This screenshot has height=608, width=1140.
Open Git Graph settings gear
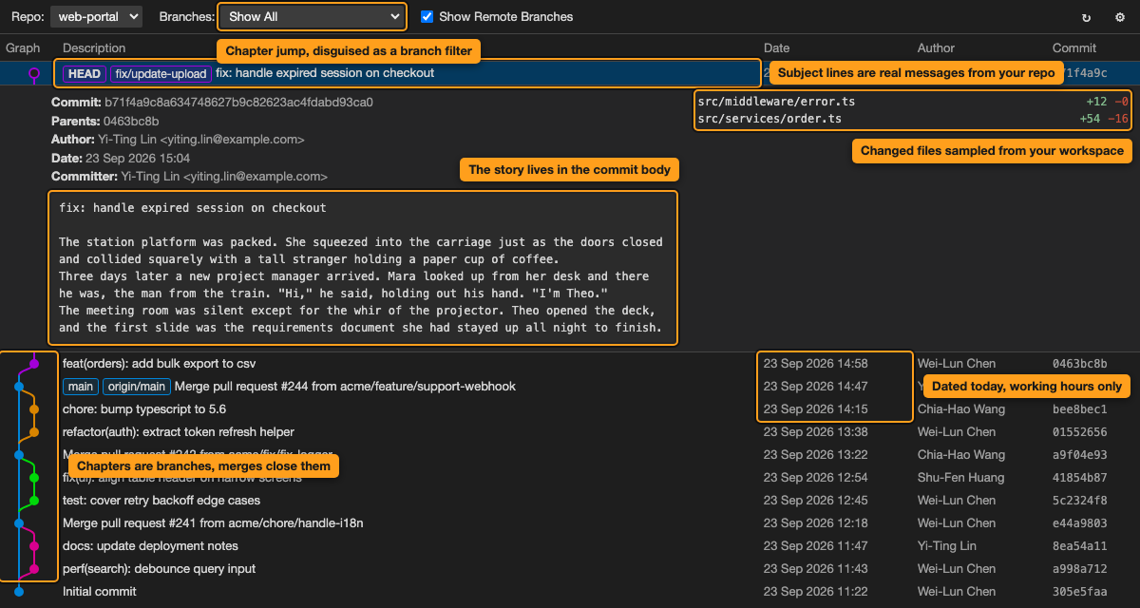coord(1120,17)
